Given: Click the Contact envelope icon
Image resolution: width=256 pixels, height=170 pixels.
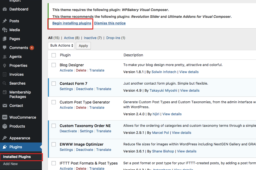Looking at the screenshot, I should click(5, 106).
